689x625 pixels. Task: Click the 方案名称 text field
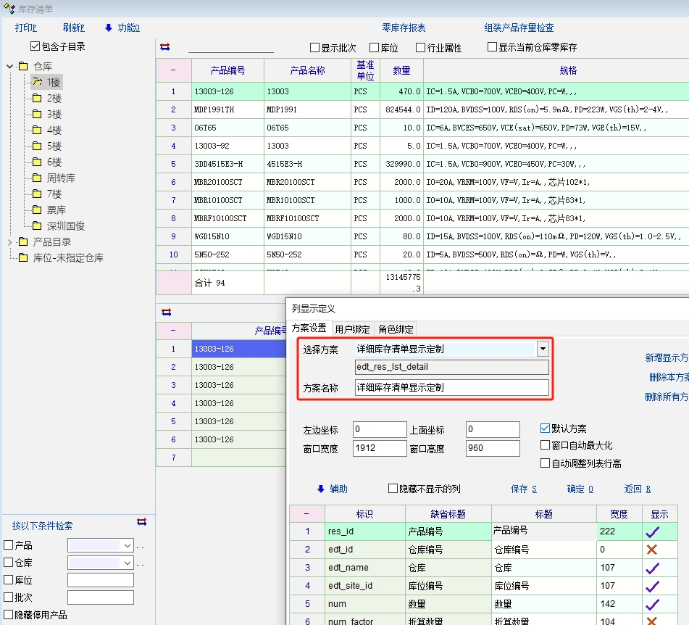coord(451,388)
